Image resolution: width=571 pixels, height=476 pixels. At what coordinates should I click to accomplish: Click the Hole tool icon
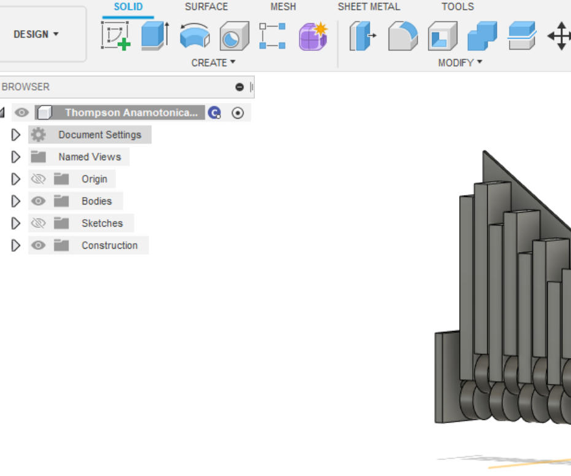tap(234, 36)
